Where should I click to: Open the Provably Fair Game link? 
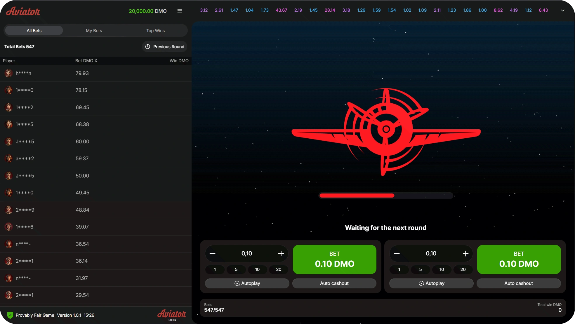(35, 315)
